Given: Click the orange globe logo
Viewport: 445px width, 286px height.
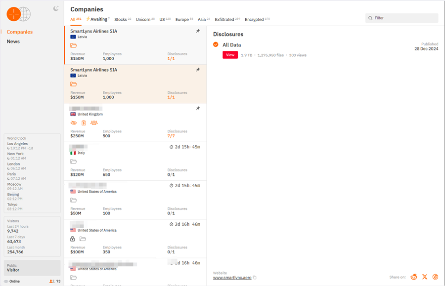Looking at the screenshot, I should tap(18, 14).
